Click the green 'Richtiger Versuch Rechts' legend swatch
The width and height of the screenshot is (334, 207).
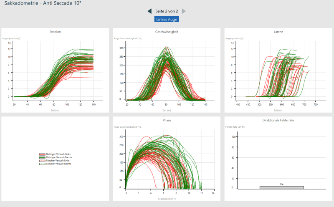point(42,158)
